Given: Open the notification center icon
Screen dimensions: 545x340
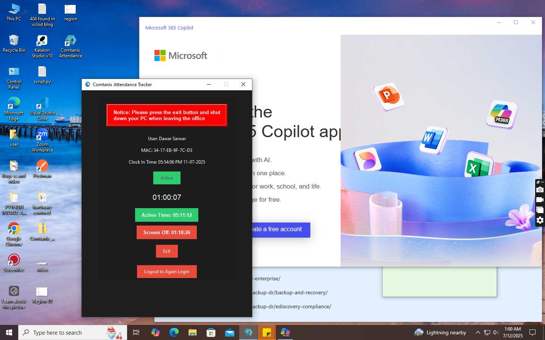Looking at the screenshot, I should coord(533,332).
